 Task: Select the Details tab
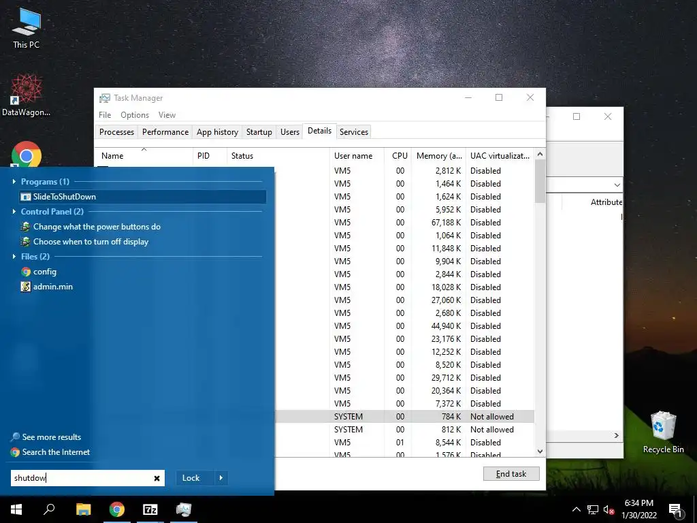[x=320, y=131]
